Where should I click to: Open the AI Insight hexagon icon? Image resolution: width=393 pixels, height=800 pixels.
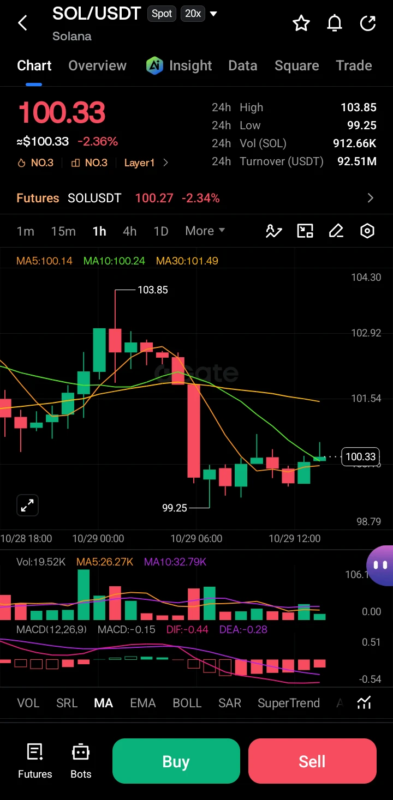[x=155, y=65]
